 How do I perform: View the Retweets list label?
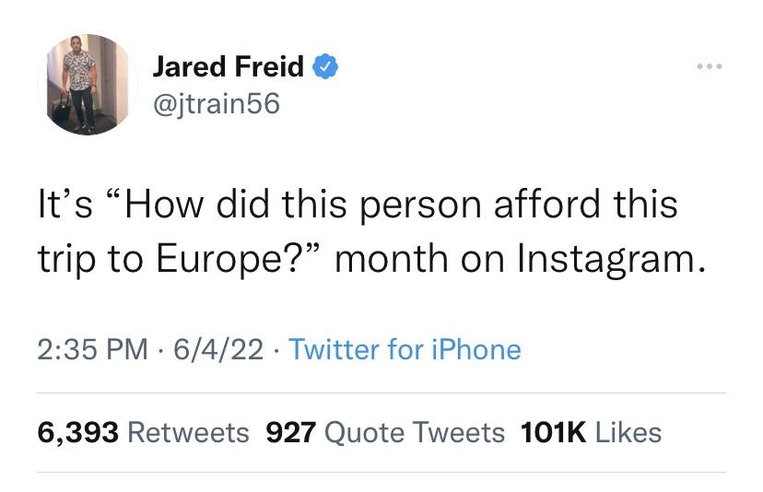pos(188,431)
